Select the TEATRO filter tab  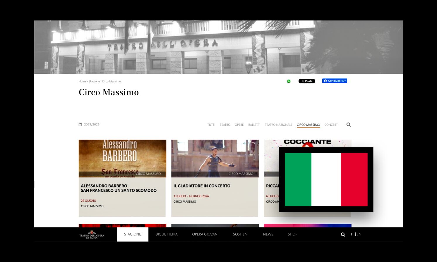(225, 125)
